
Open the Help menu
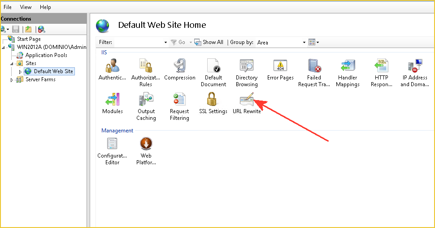coord(45,7)
